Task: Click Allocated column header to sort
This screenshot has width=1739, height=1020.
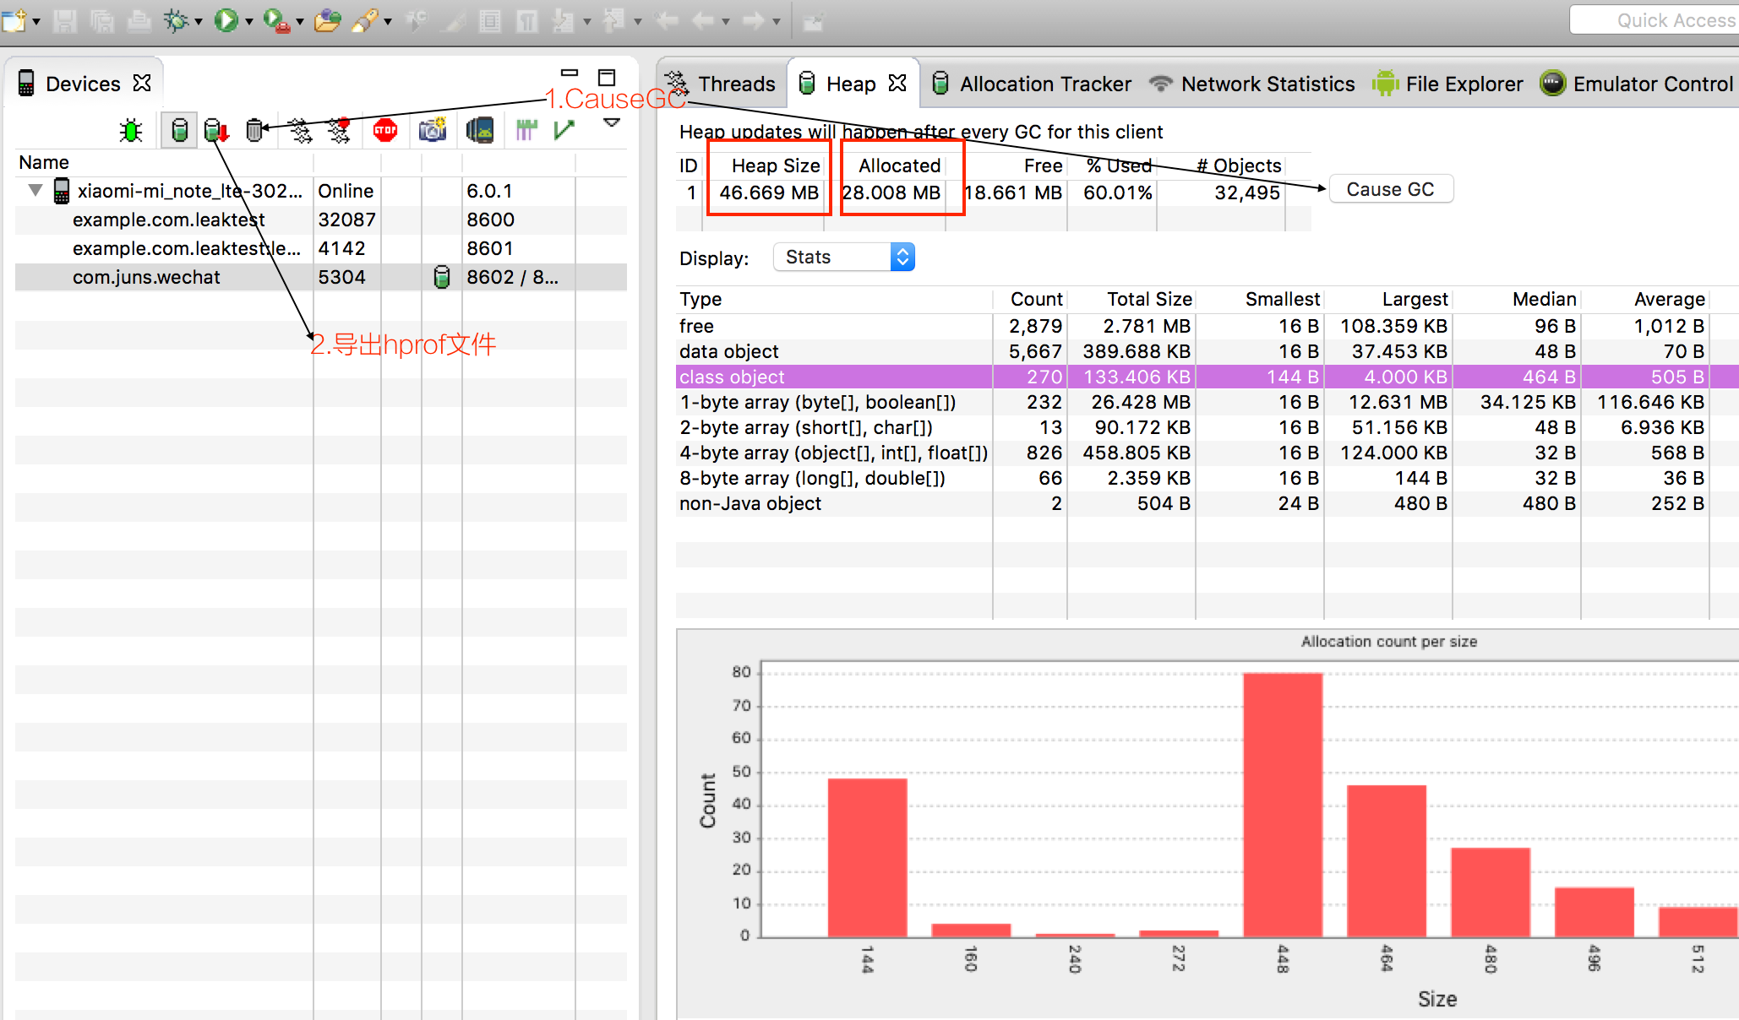Action: tap(899, 164)
